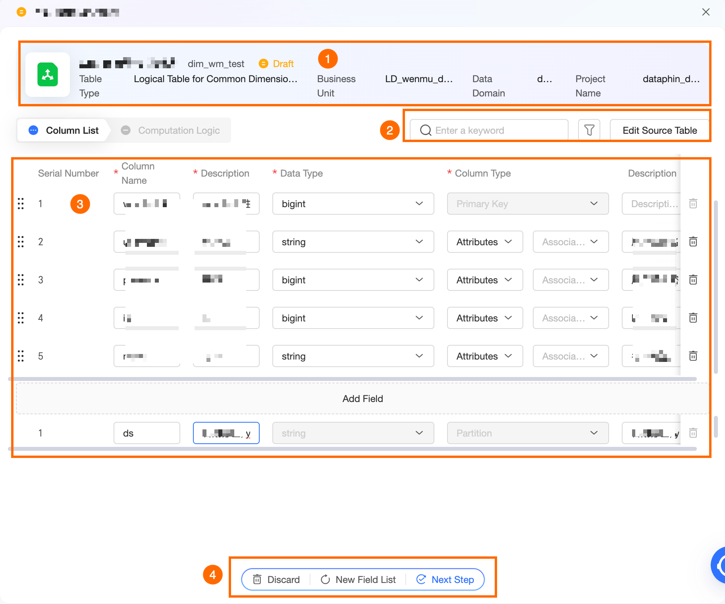Screen dimensions: 725x604
Task: Focus the keyword search field
Action: (489, 130)
